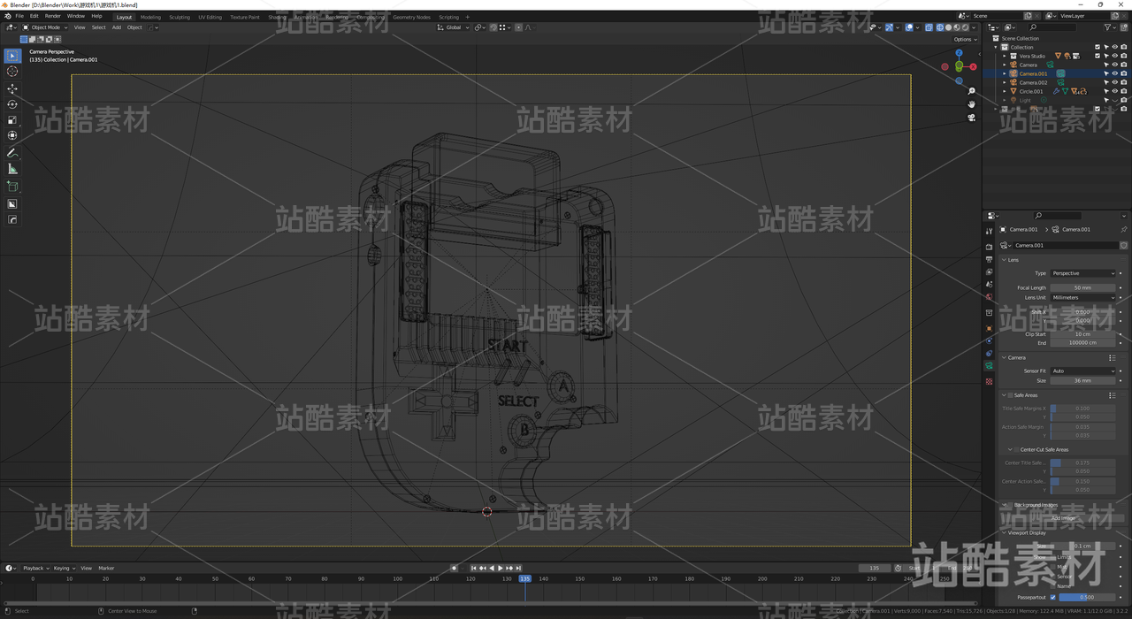Switch to rendered viewport shading

click(x=965, y=27)
